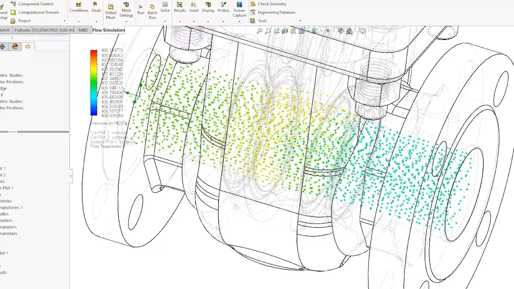514x289 pixels.
Task: Switch to the MBD tab
Action: click(x=83, y=30)
